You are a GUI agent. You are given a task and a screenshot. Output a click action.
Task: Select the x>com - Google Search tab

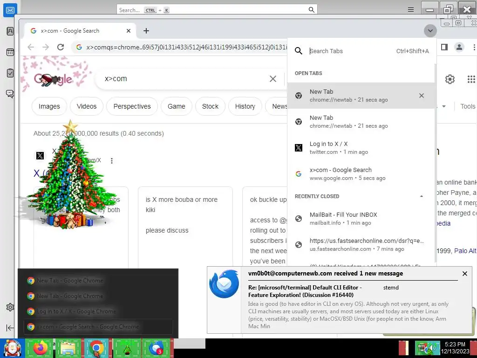click(81, 31)
